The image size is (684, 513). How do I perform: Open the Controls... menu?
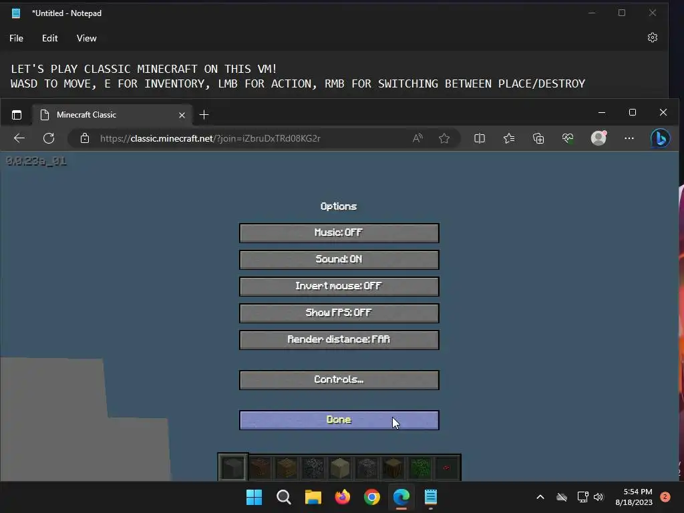click(339, 380)
